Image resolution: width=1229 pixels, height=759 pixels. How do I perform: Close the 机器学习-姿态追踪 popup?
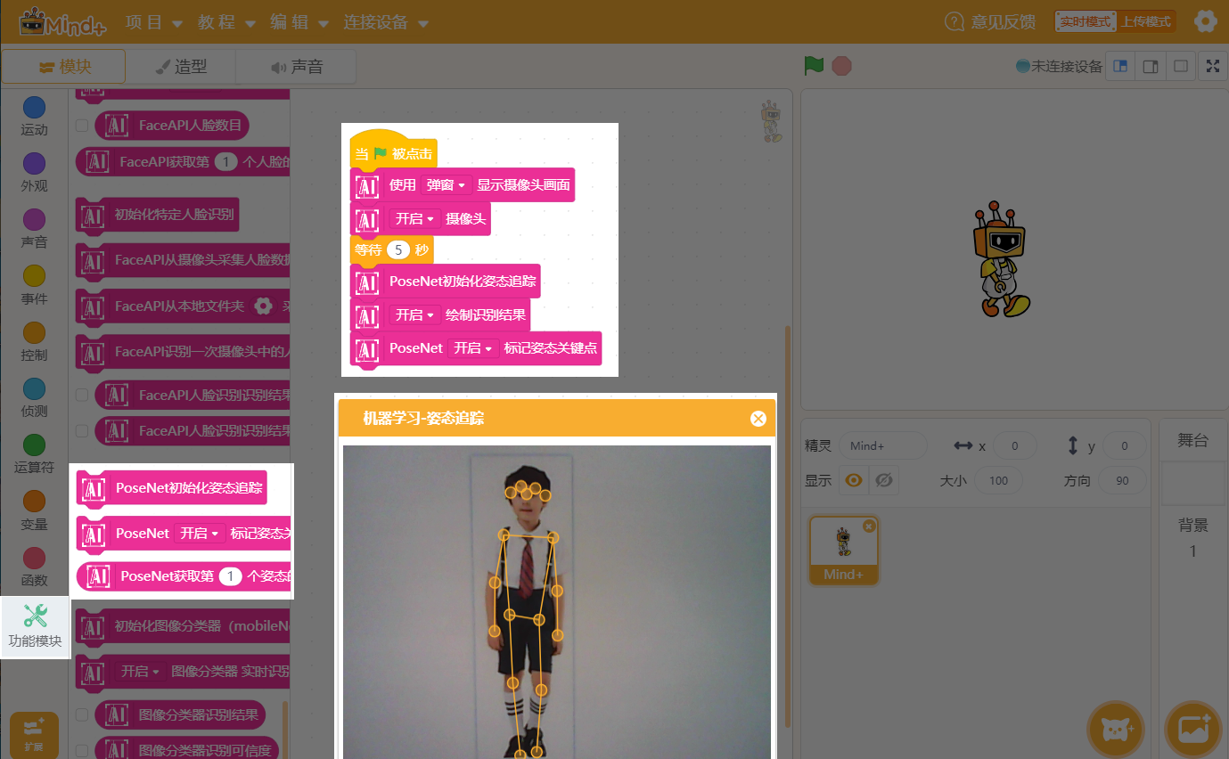[x=758, y=419]
